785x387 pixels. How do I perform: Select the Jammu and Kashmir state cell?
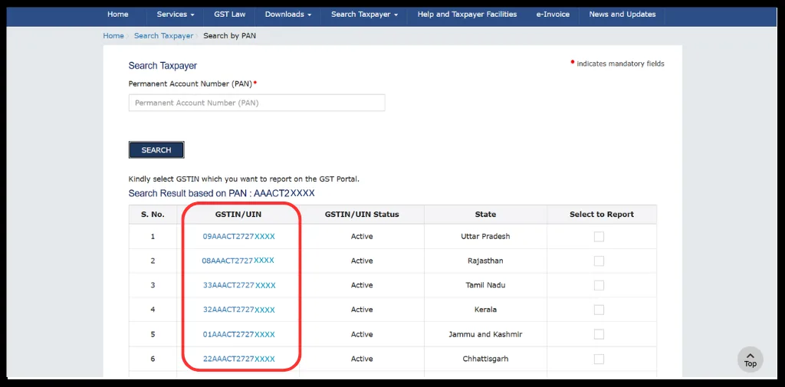(485, 334)
